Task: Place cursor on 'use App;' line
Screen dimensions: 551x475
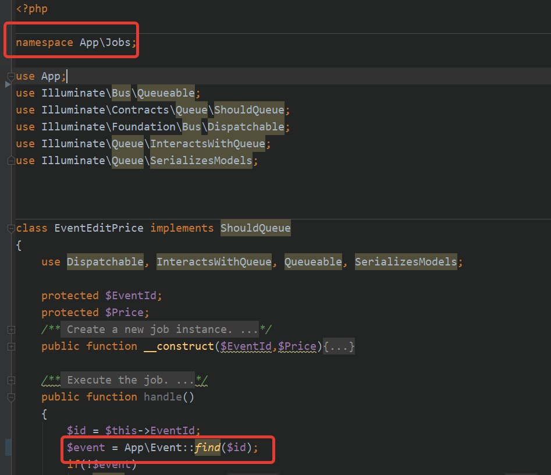Action: 41,76
